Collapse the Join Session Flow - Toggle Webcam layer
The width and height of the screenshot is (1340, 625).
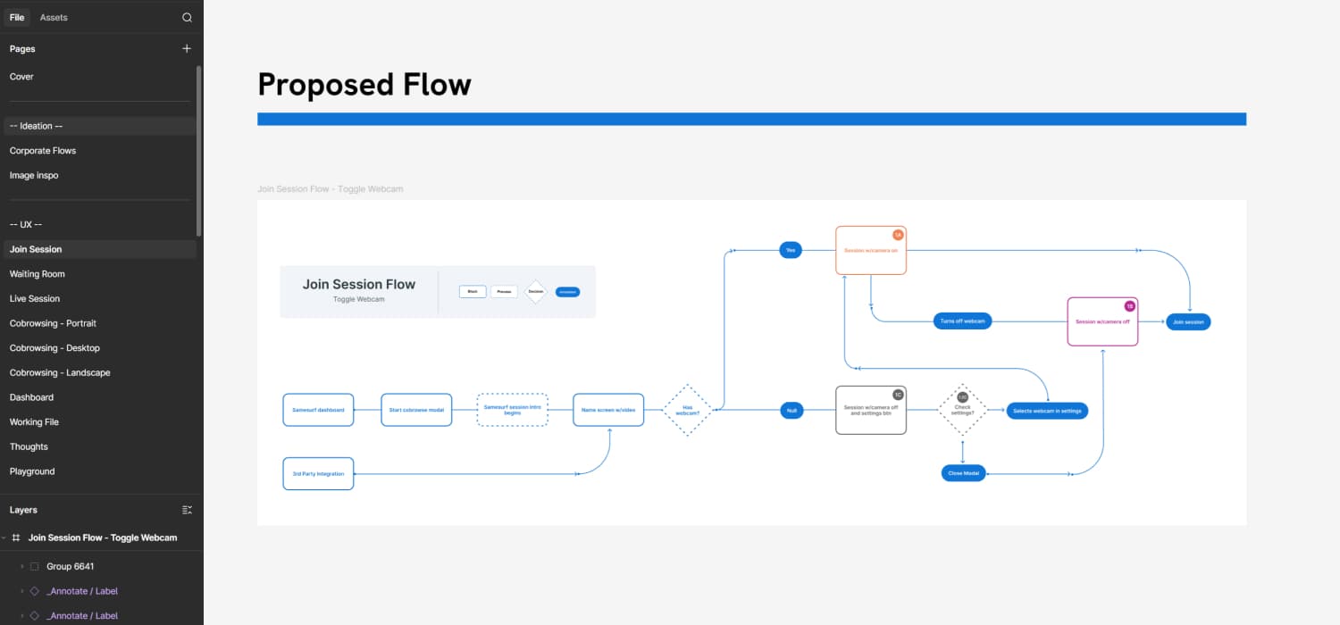click(x=4, y=537)
